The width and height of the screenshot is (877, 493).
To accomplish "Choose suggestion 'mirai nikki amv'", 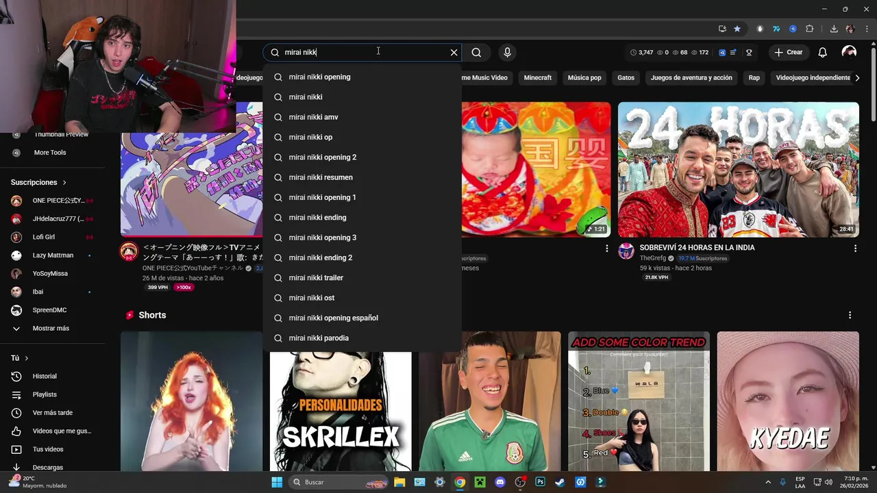I will tap(362, 117).
